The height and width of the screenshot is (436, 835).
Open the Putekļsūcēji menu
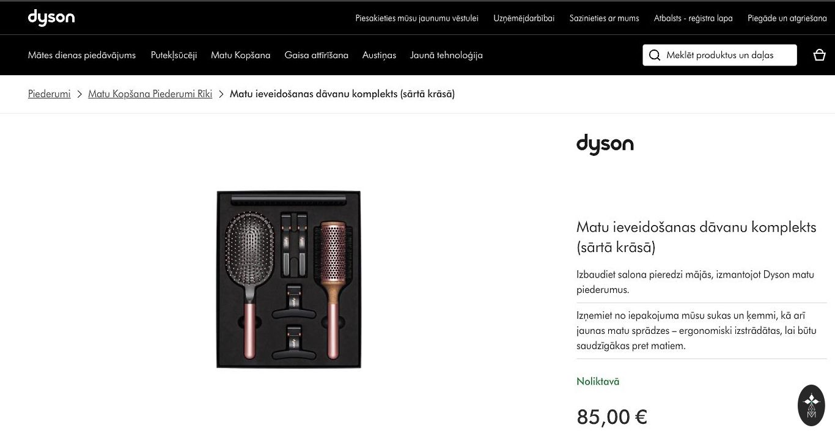(174, 55)
